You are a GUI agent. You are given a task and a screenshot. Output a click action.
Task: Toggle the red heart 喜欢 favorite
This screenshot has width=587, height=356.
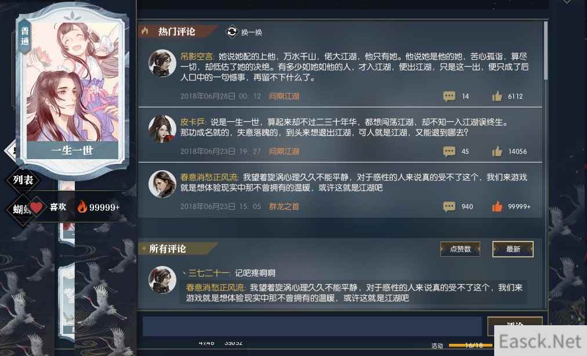(37, 207)
